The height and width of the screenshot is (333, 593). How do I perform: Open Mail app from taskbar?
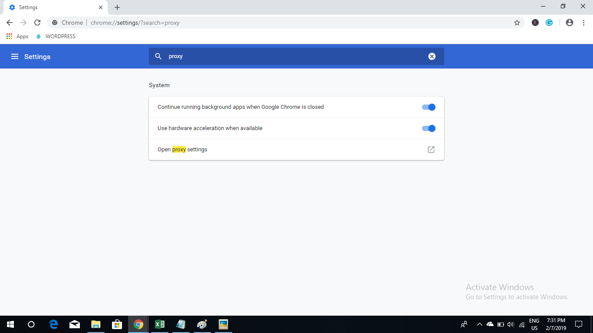click(x=75, y=324)
